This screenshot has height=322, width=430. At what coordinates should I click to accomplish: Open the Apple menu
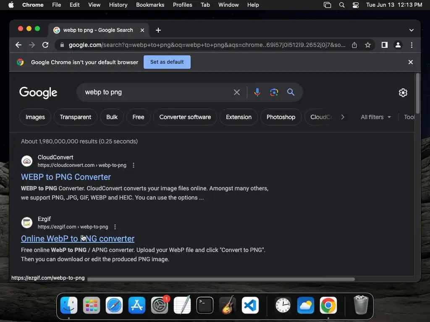pyautogui.click(x=11, y=5)
